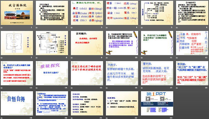Select the 质疑探究 slide 14 thumbnail
209x119 pixels.
point(52,73)
